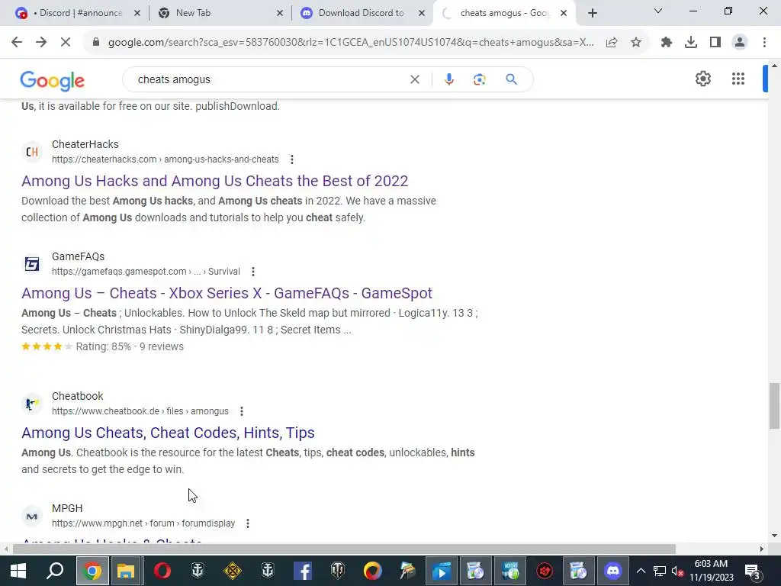Show hidden system tray icons
This screenshot has height=586, width=781.
641,571
